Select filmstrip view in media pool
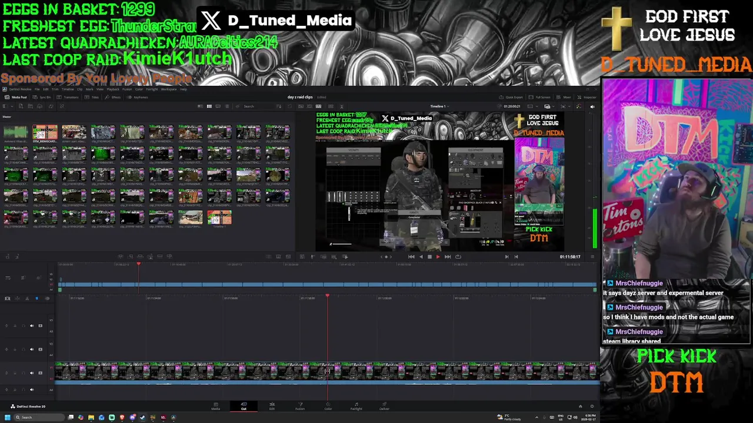Viewport: 753px width, 423px height. [218, 106]
